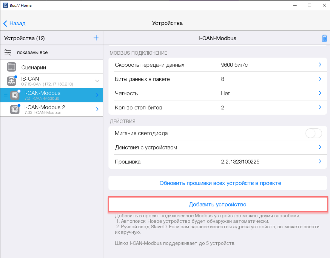The image size is (330, 258).
Task: Click Добавить устройство button
Action: click(x=218, y=204)
